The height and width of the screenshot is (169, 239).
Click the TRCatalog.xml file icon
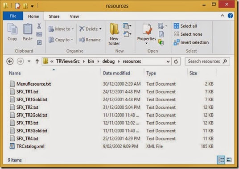(12, 146)
